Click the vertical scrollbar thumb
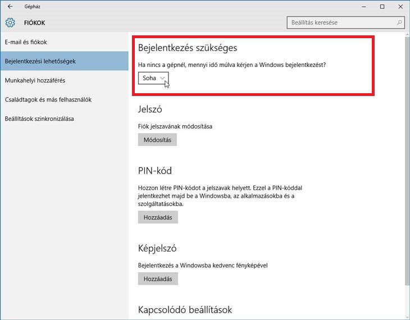This screenshot has height=320, width=410. point(407,157)
